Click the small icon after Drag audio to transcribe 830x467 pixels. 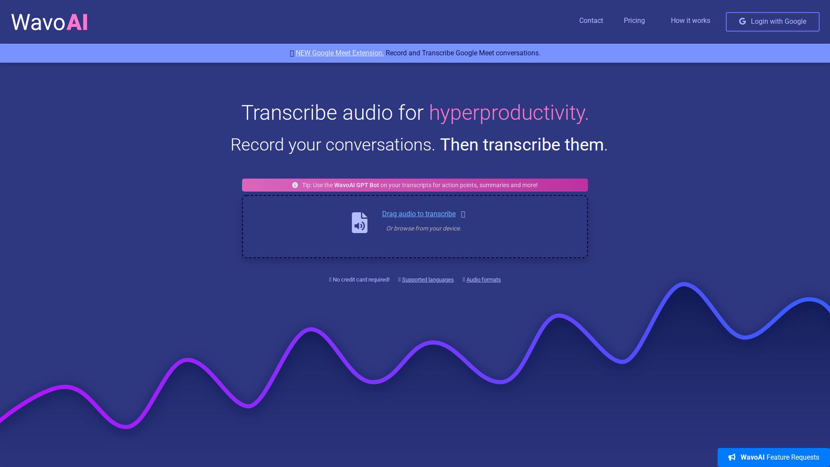463,214
